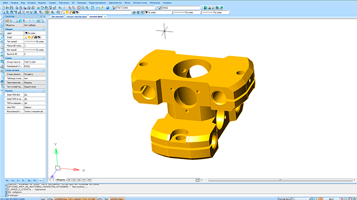Click the green icon right of ВСКД field

(x=205, y=8)
